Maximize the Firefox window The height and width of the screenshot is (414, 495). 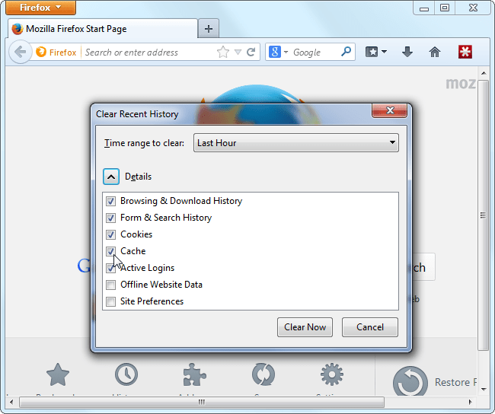(445, 8)
